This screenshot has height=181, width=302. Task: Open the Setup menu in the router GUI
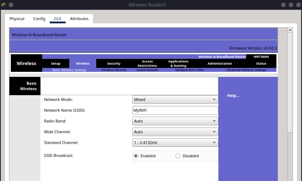[55, 64]
